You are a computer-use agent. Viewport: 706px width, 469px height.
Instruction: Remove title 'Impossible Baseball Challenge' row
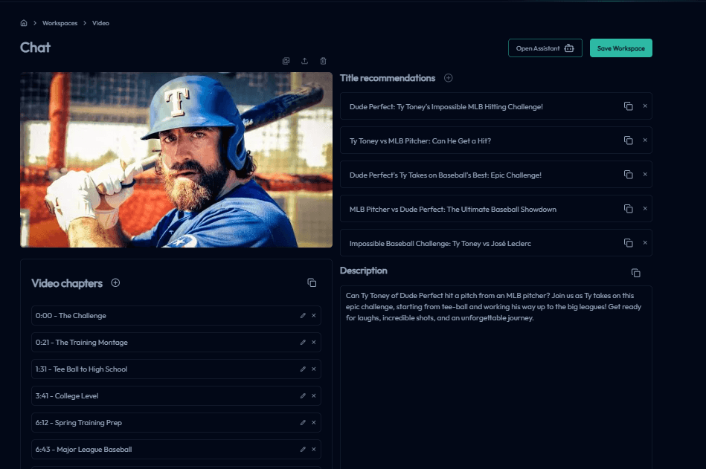(645, 243)
